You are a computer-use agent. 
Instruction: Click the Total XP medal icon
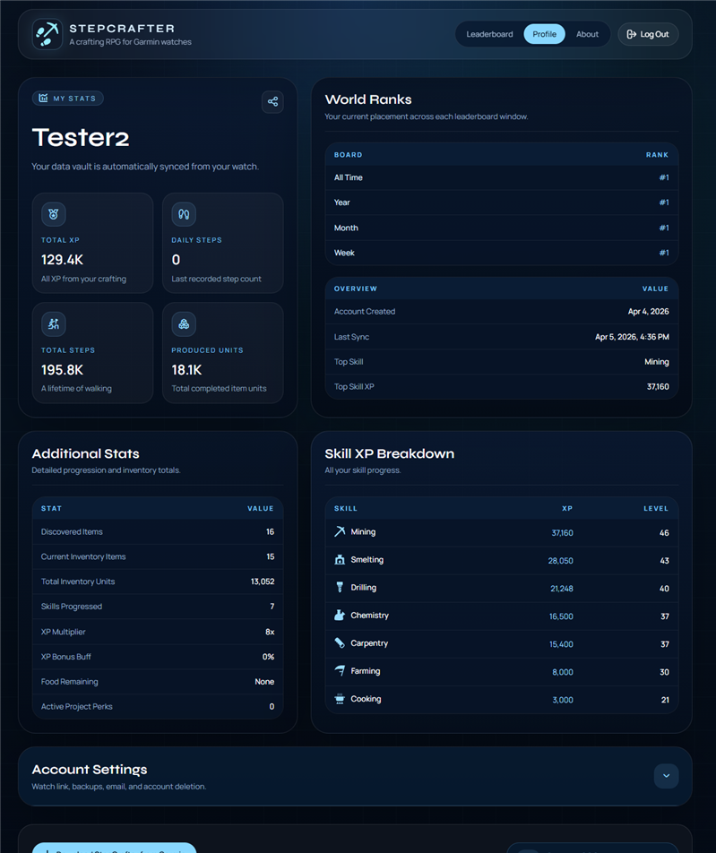tap(54, 214)
